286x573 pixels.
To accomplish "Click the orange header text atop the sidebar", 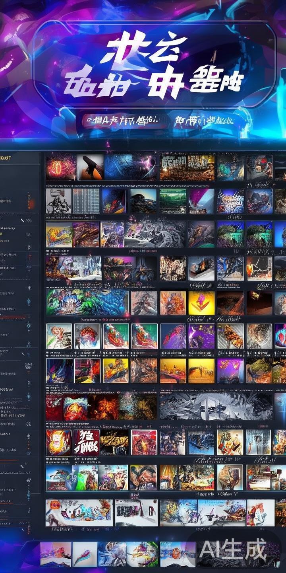I will pyautogui.click(x=6, y=158).
